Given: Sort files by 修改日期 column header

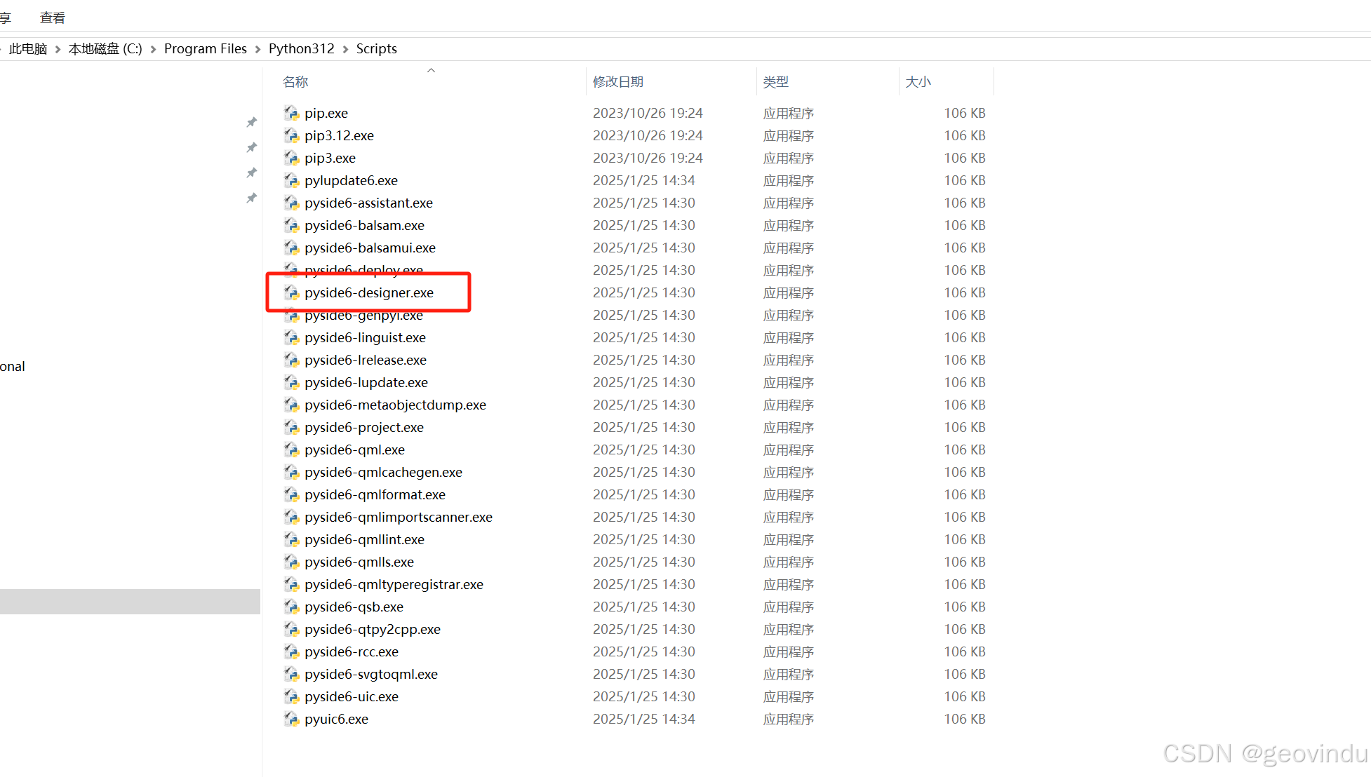Looking at the screenshot, I should (x=618, y=82).
